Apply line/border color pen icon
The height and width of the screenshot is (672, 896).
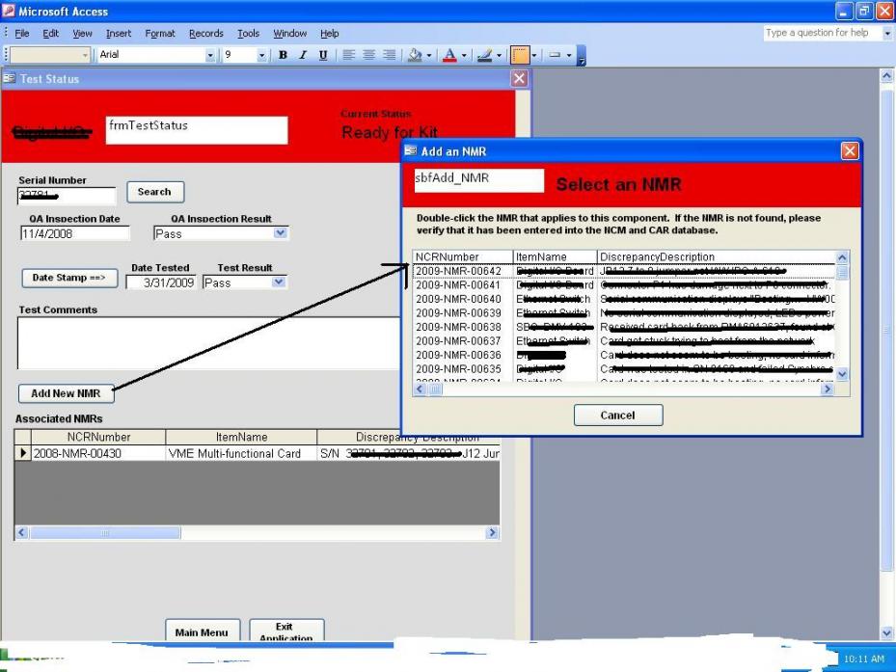coord(484,55)
